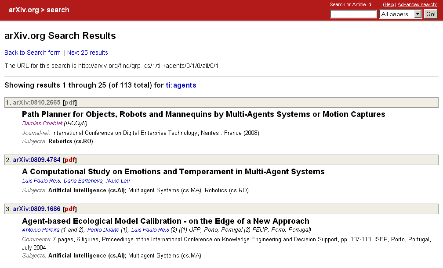Open the Advanced search page
443x268 pixels.
pos(416,4)
